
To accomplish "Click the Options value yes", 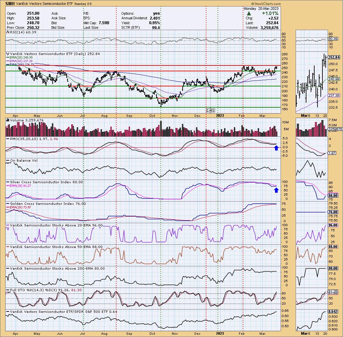I will coord(156,13).
